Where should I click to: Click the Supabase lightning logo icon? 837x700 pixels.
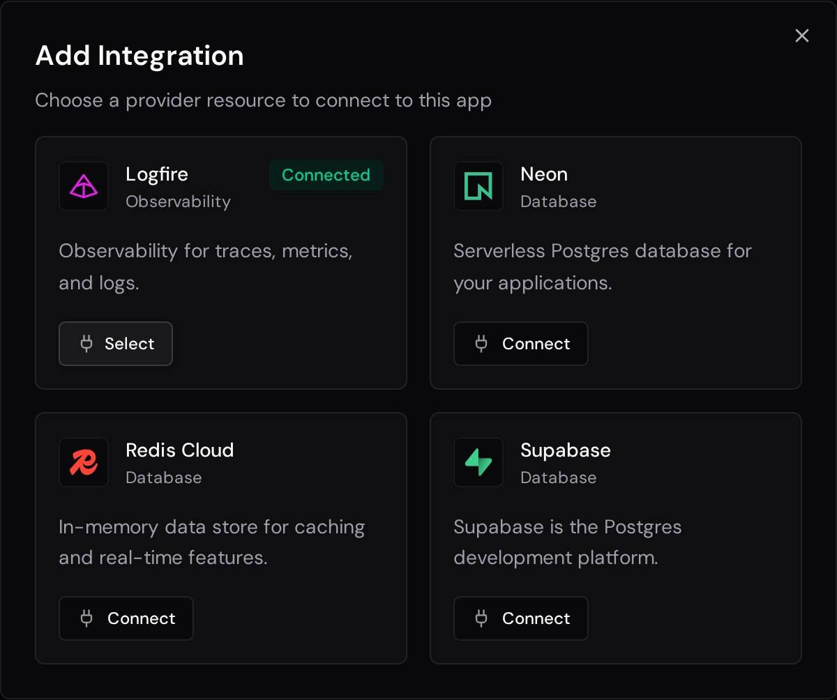(478, 462)
